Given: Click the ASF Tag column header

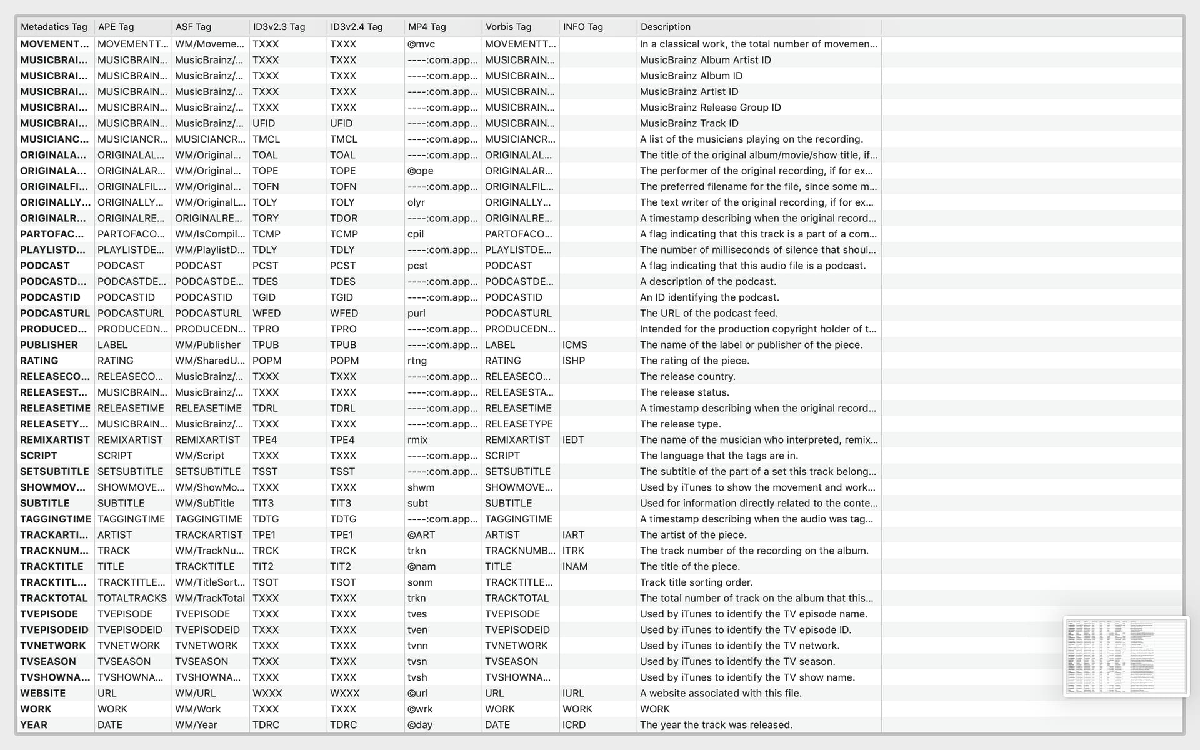Looking at the screenshot, I should 194,27.
